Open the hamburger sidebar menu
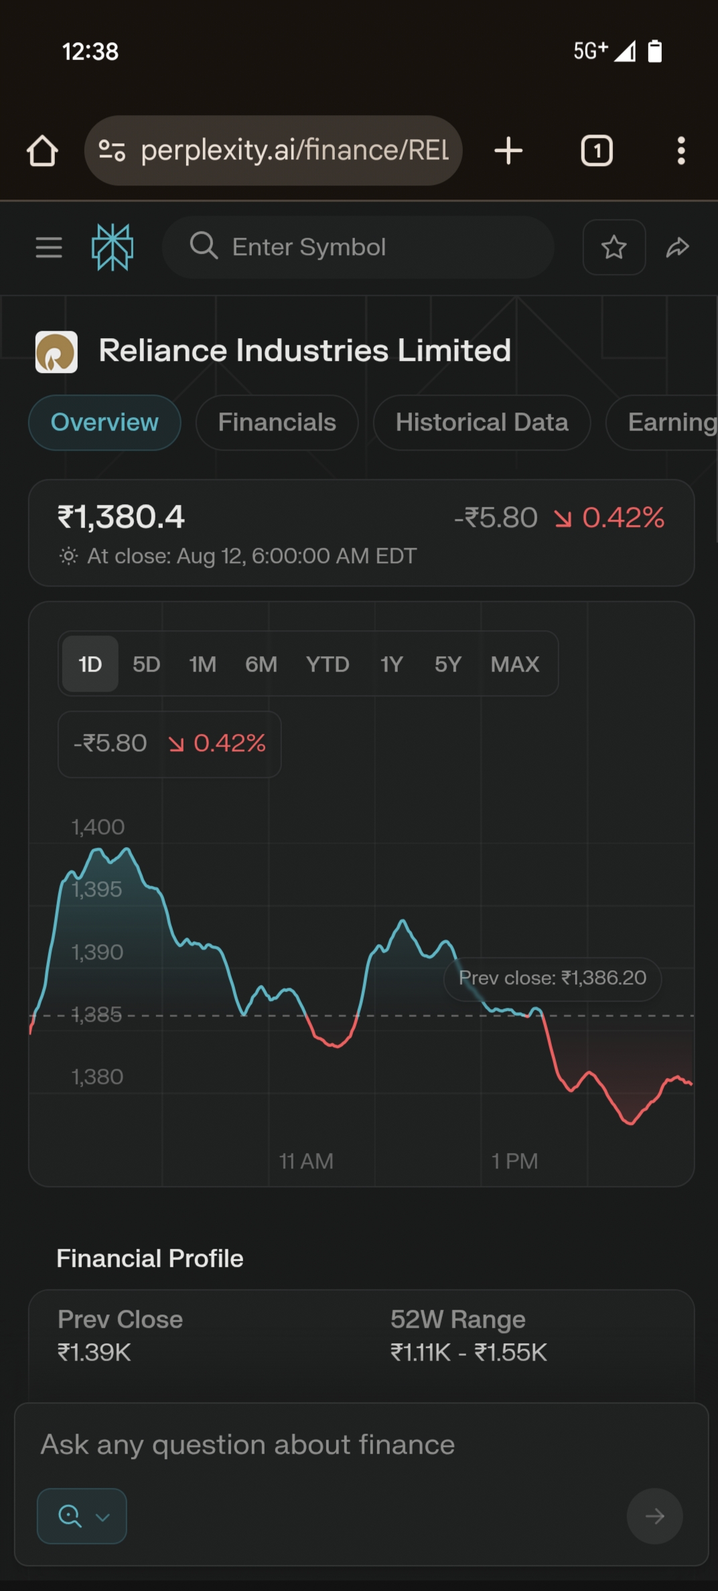The height and width of the screenshot is (1591, 718). point(49,247)
